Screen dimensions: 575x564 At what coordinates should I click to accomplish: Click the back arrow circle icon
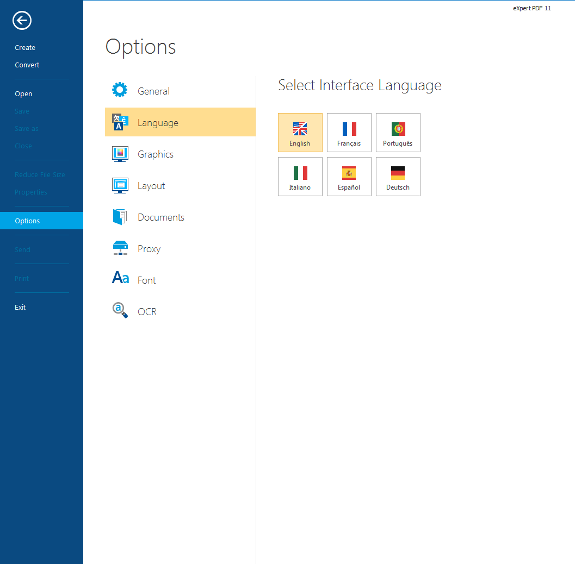tap(22, 21)
